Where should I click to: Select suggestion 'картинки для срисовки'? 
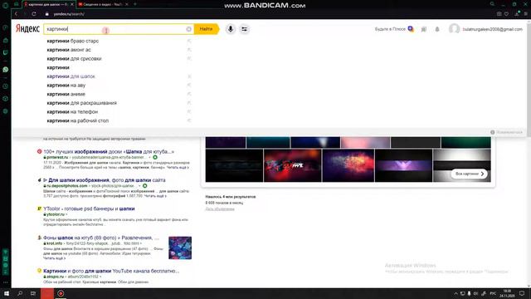pyautogui.click(x=74, y=59)
